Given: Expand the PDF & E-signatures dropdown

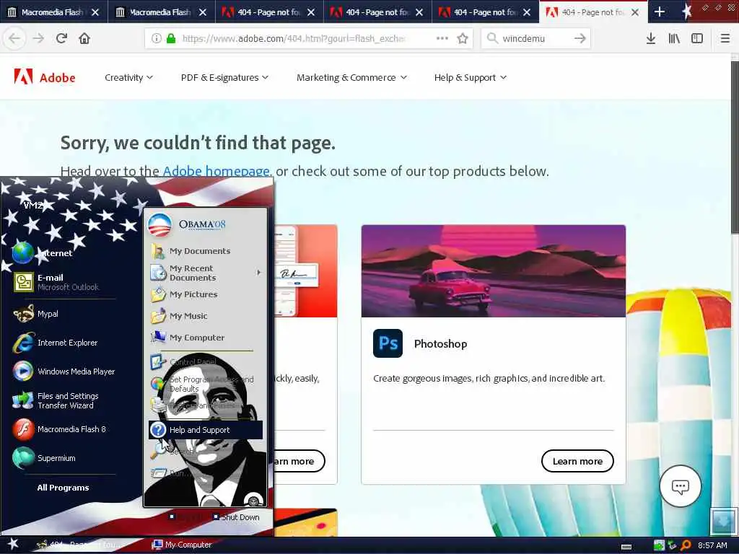Looking at the screenshot, I should [x=224, y=77].
